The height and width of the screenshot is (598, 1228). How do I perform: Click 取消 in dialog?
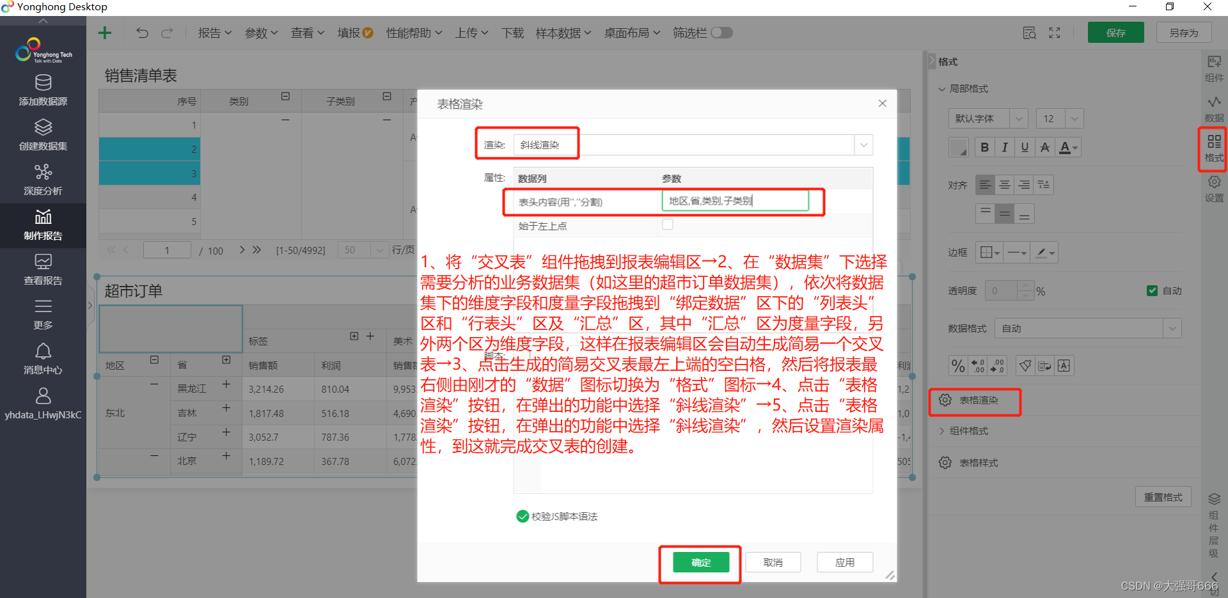[773, 562]
